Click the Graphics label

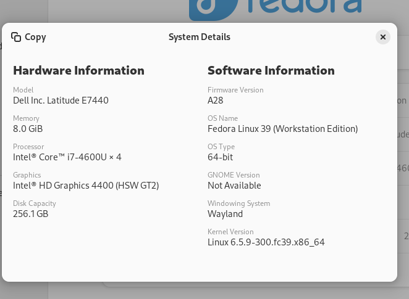click(x=27, y=175)
